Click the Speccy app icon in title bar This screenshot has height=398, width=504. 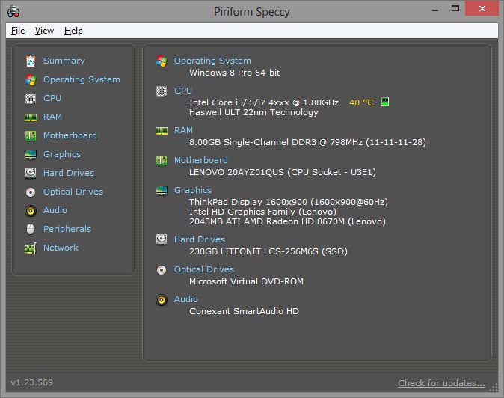(13, 12)
